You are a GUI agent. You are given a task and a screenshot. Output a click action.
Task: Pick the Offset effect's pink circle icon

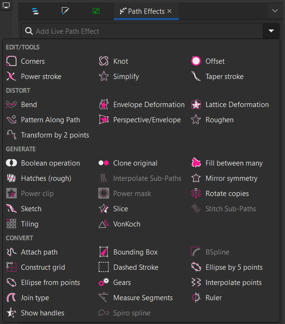[x=196, y=61]
